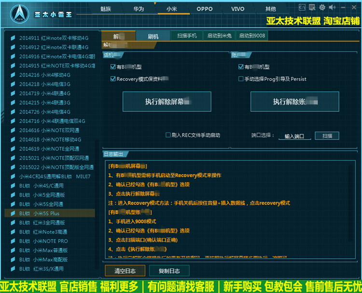Click the log output scrollbar
This screenshot has width=362, height=293.
[x=350, y=203]
